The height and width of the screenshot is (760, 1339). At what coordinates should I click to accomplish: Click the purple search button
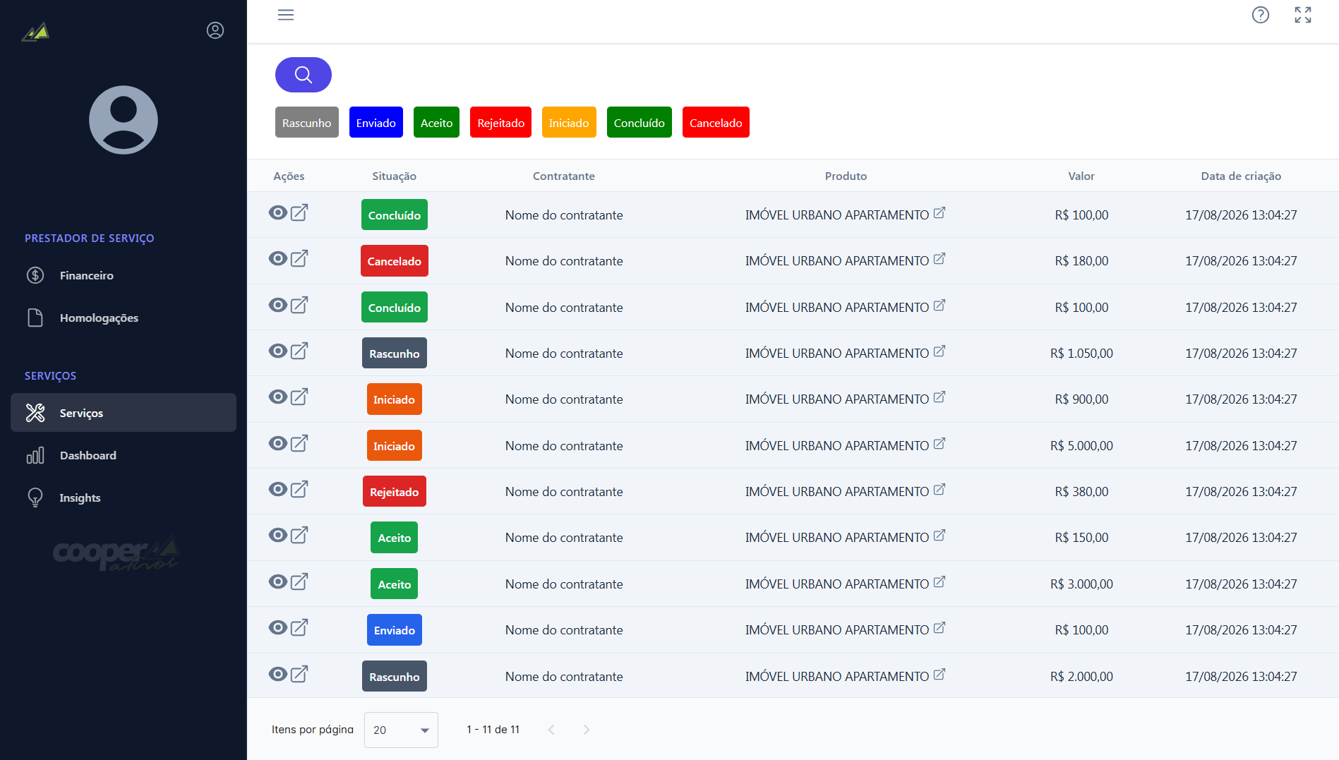[x=304, y=75]
